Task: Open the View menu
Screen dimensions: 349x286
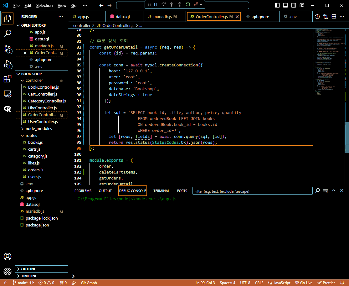Action: coord(62,5)
